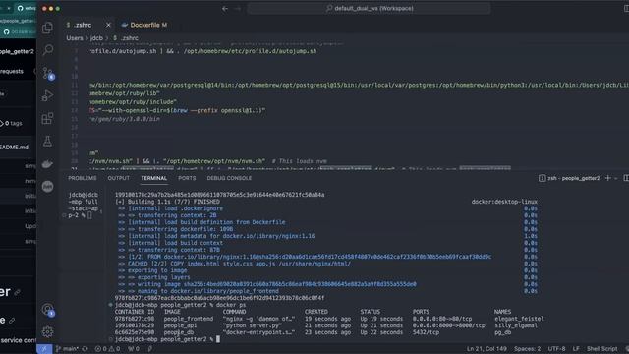
Task: Open the Docker whale view in activity bar
Action: pos(47,164)
